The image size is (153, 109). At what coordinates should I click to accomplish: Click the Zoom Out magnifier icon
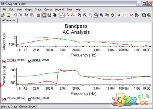click(x=85, y=15)
